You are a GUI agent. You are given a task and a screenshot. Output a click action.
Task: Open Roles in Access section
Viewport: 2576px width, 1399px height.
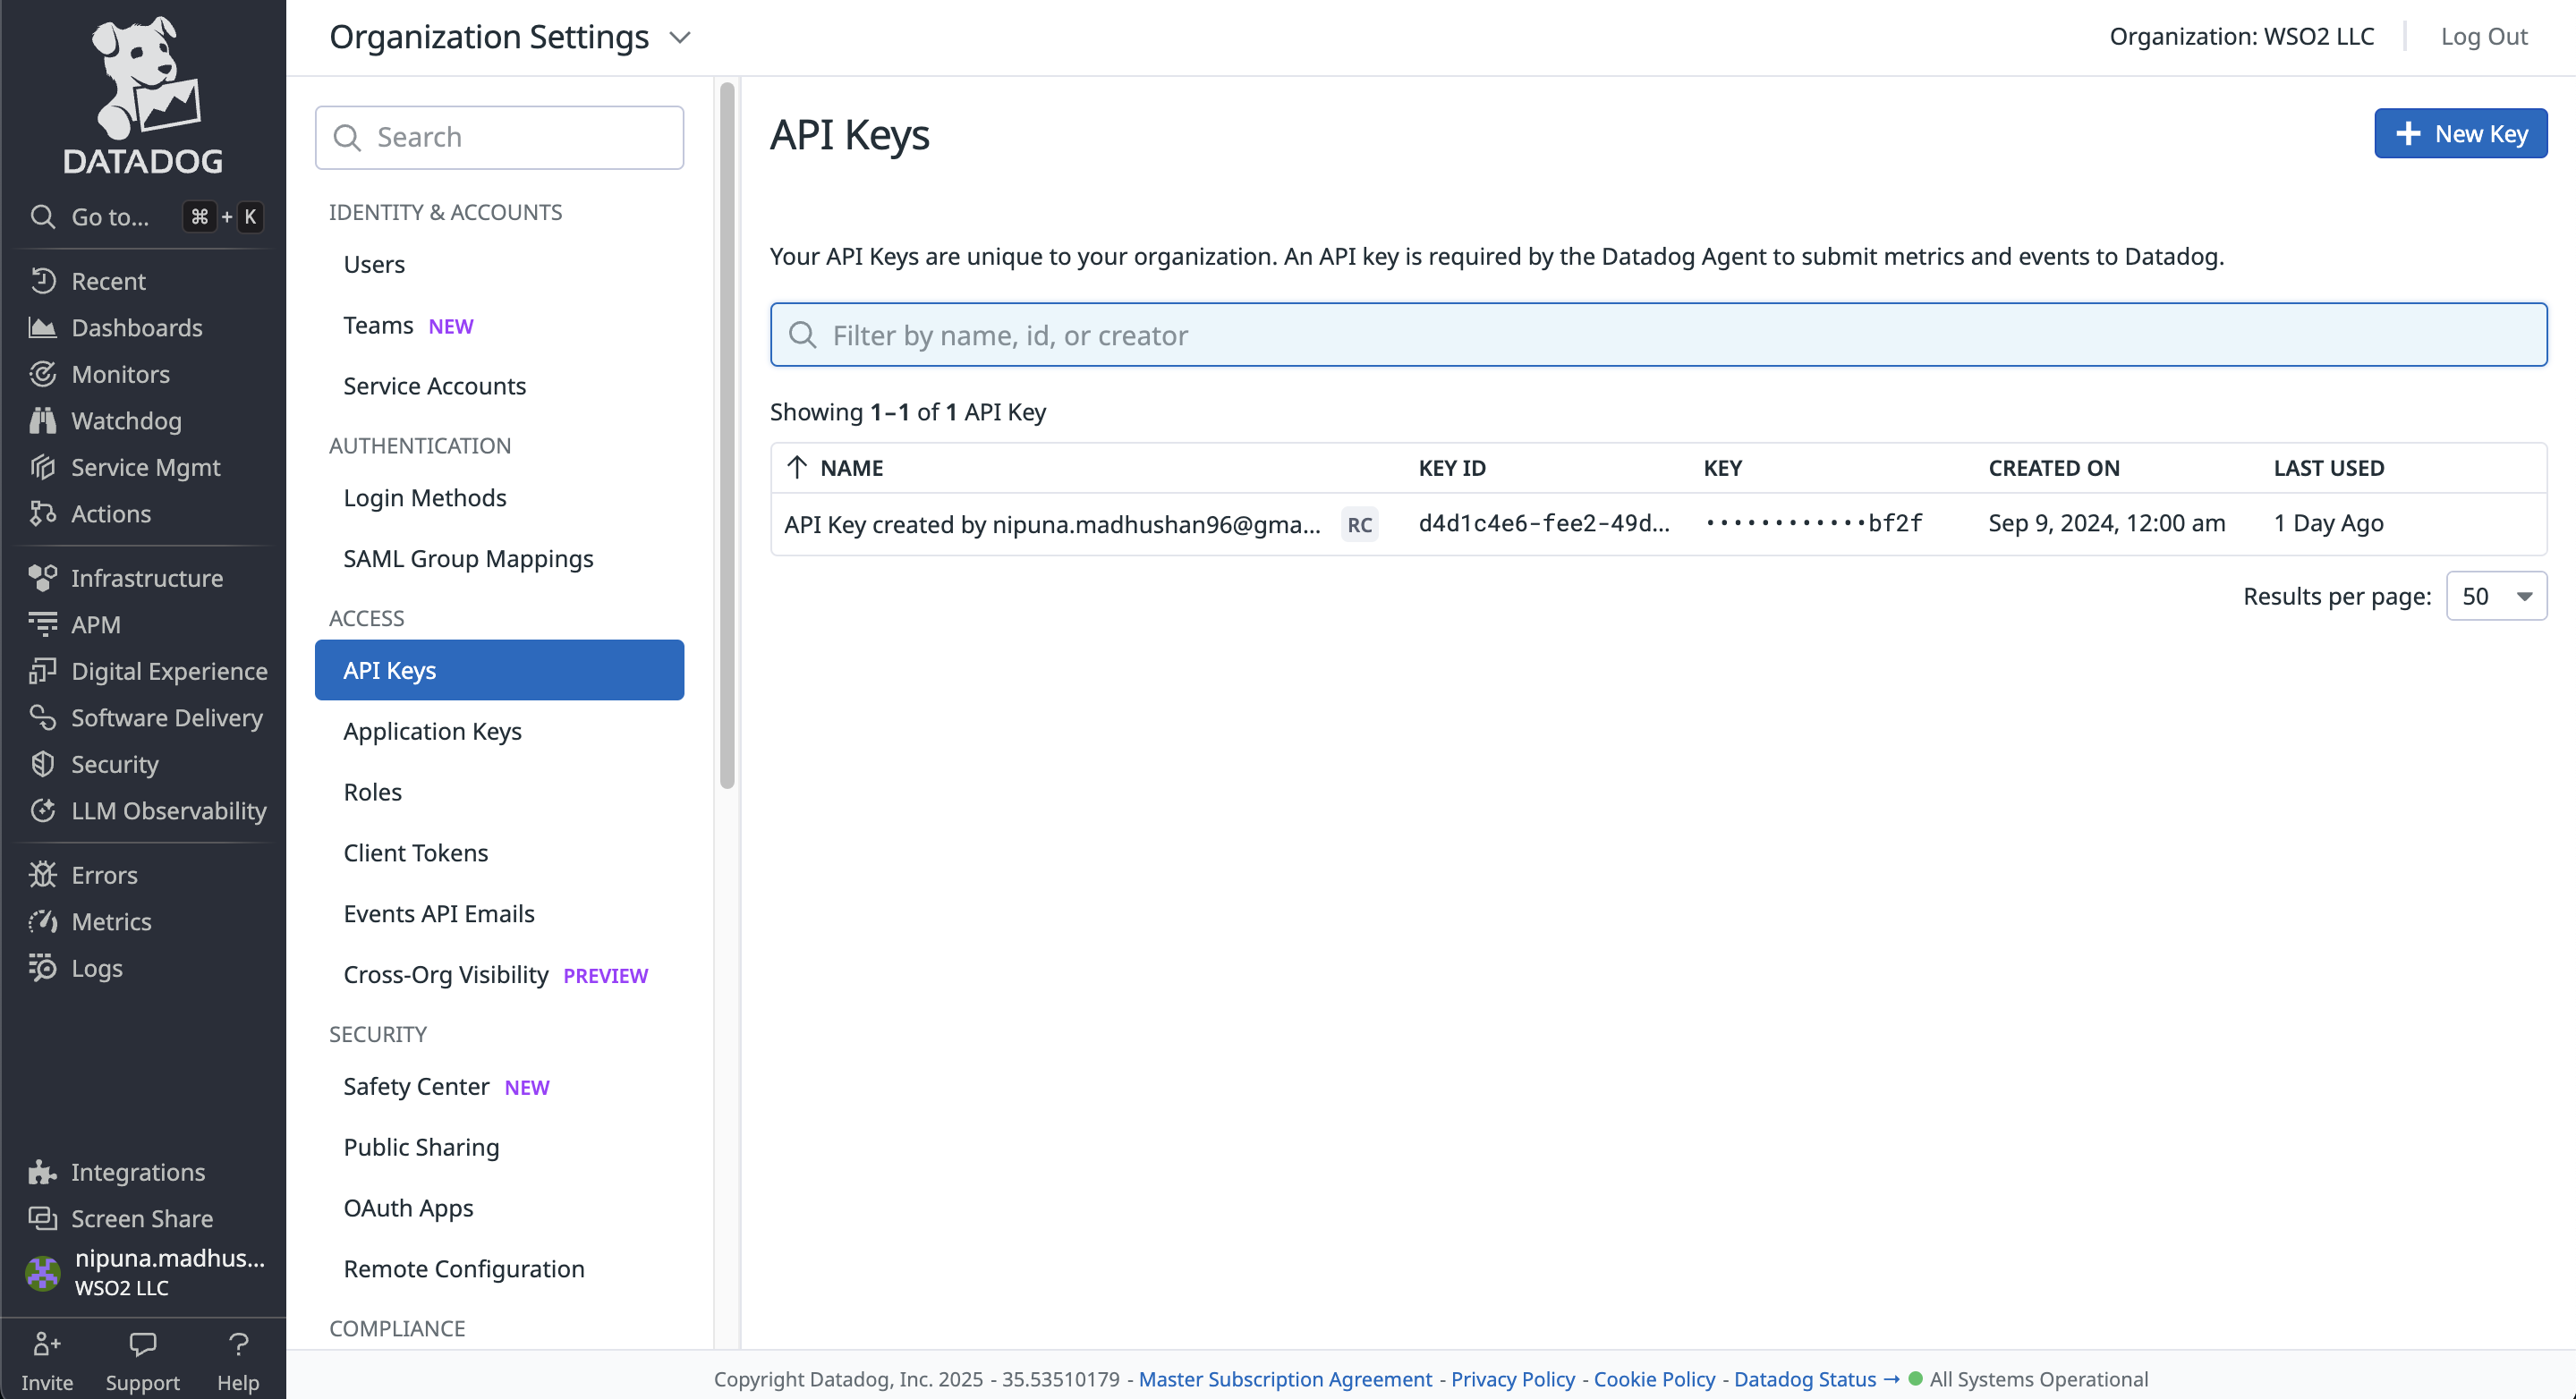pos(372,792)
